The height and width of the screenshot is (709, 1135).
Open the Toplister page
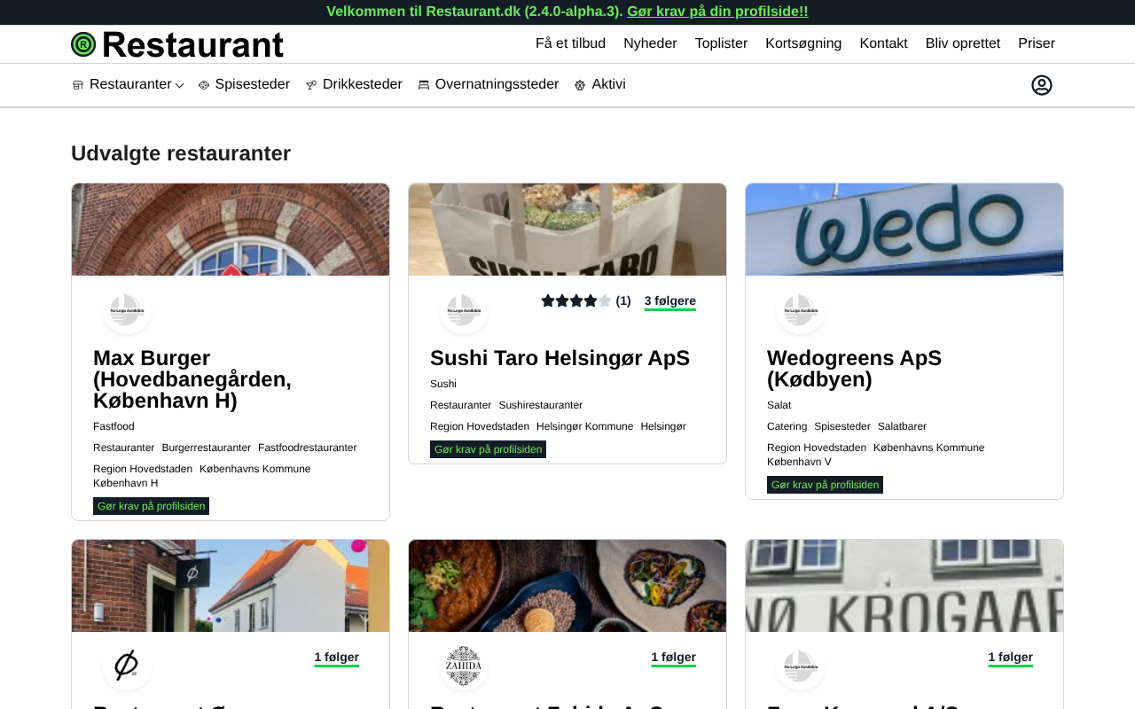721,43
